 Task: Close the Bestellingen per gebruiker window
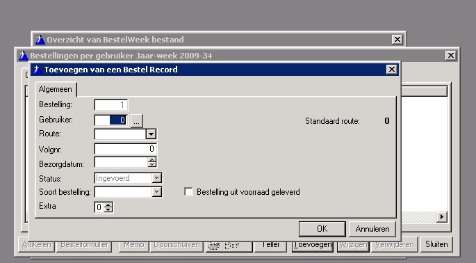pyautogui.click(x=451, y=56)
